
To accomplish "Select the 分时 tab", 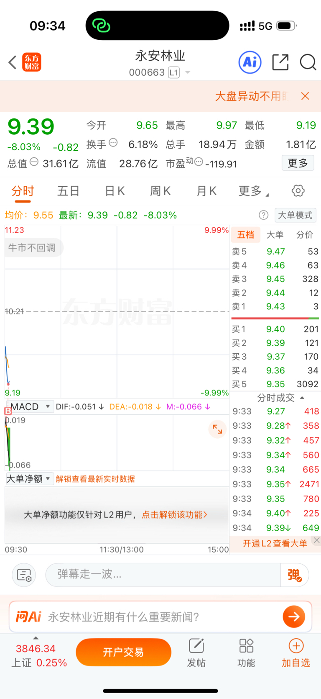I will tap(23, 191).
